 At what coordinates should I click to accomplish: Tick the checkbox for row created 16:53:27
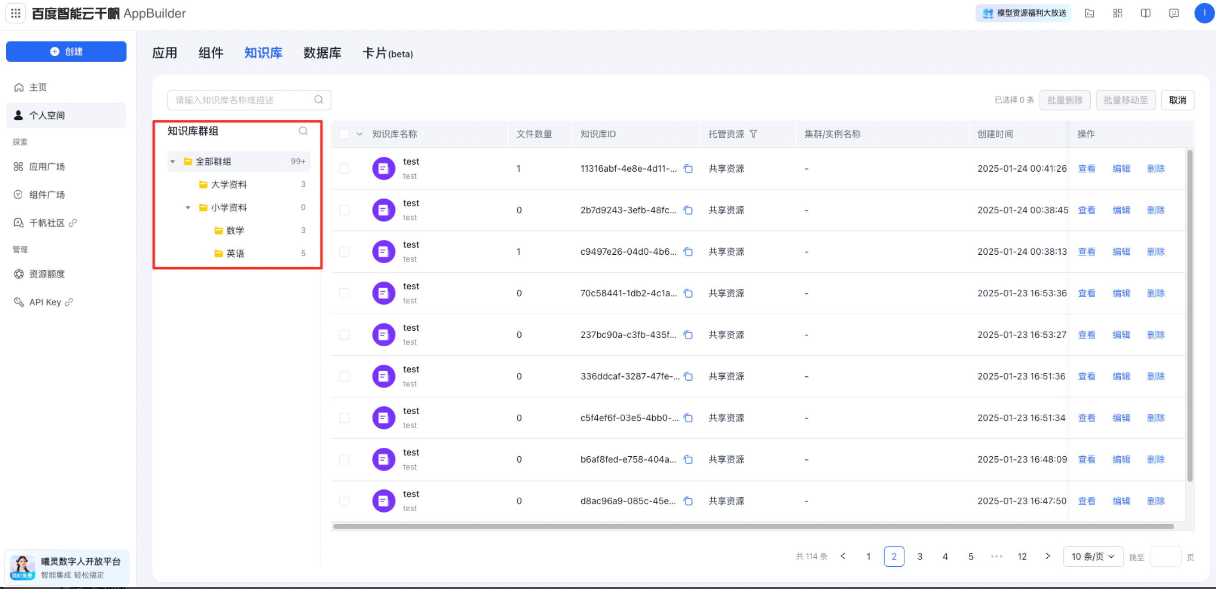344,334
